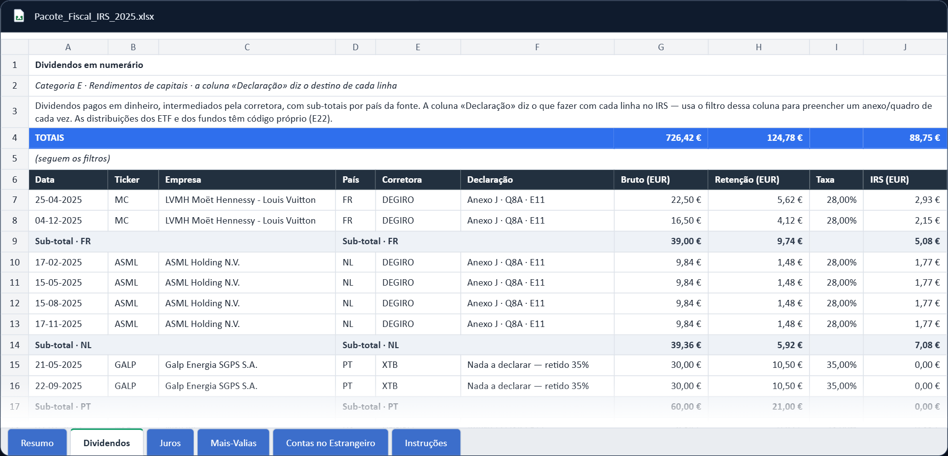The height and width of the screenshot is (456, 948).
Task: Go to Contas no Estrangeiro tab
Action: 331,443
